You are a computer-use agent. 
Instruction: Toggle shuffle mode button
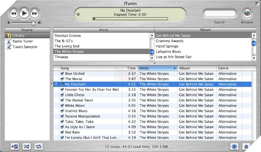27,147
